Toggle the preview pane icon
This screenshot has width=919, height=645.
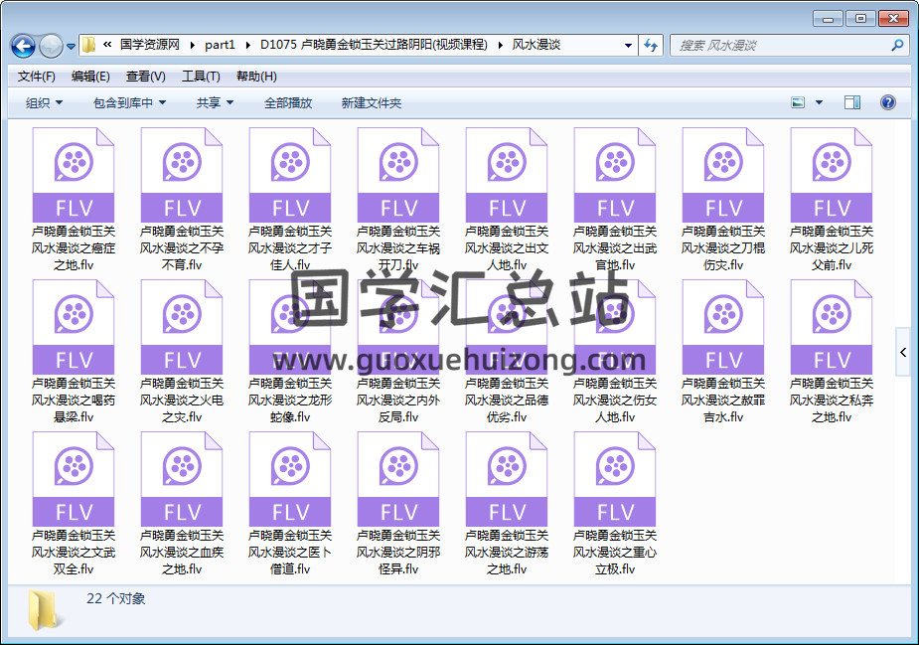click(851, 102)
